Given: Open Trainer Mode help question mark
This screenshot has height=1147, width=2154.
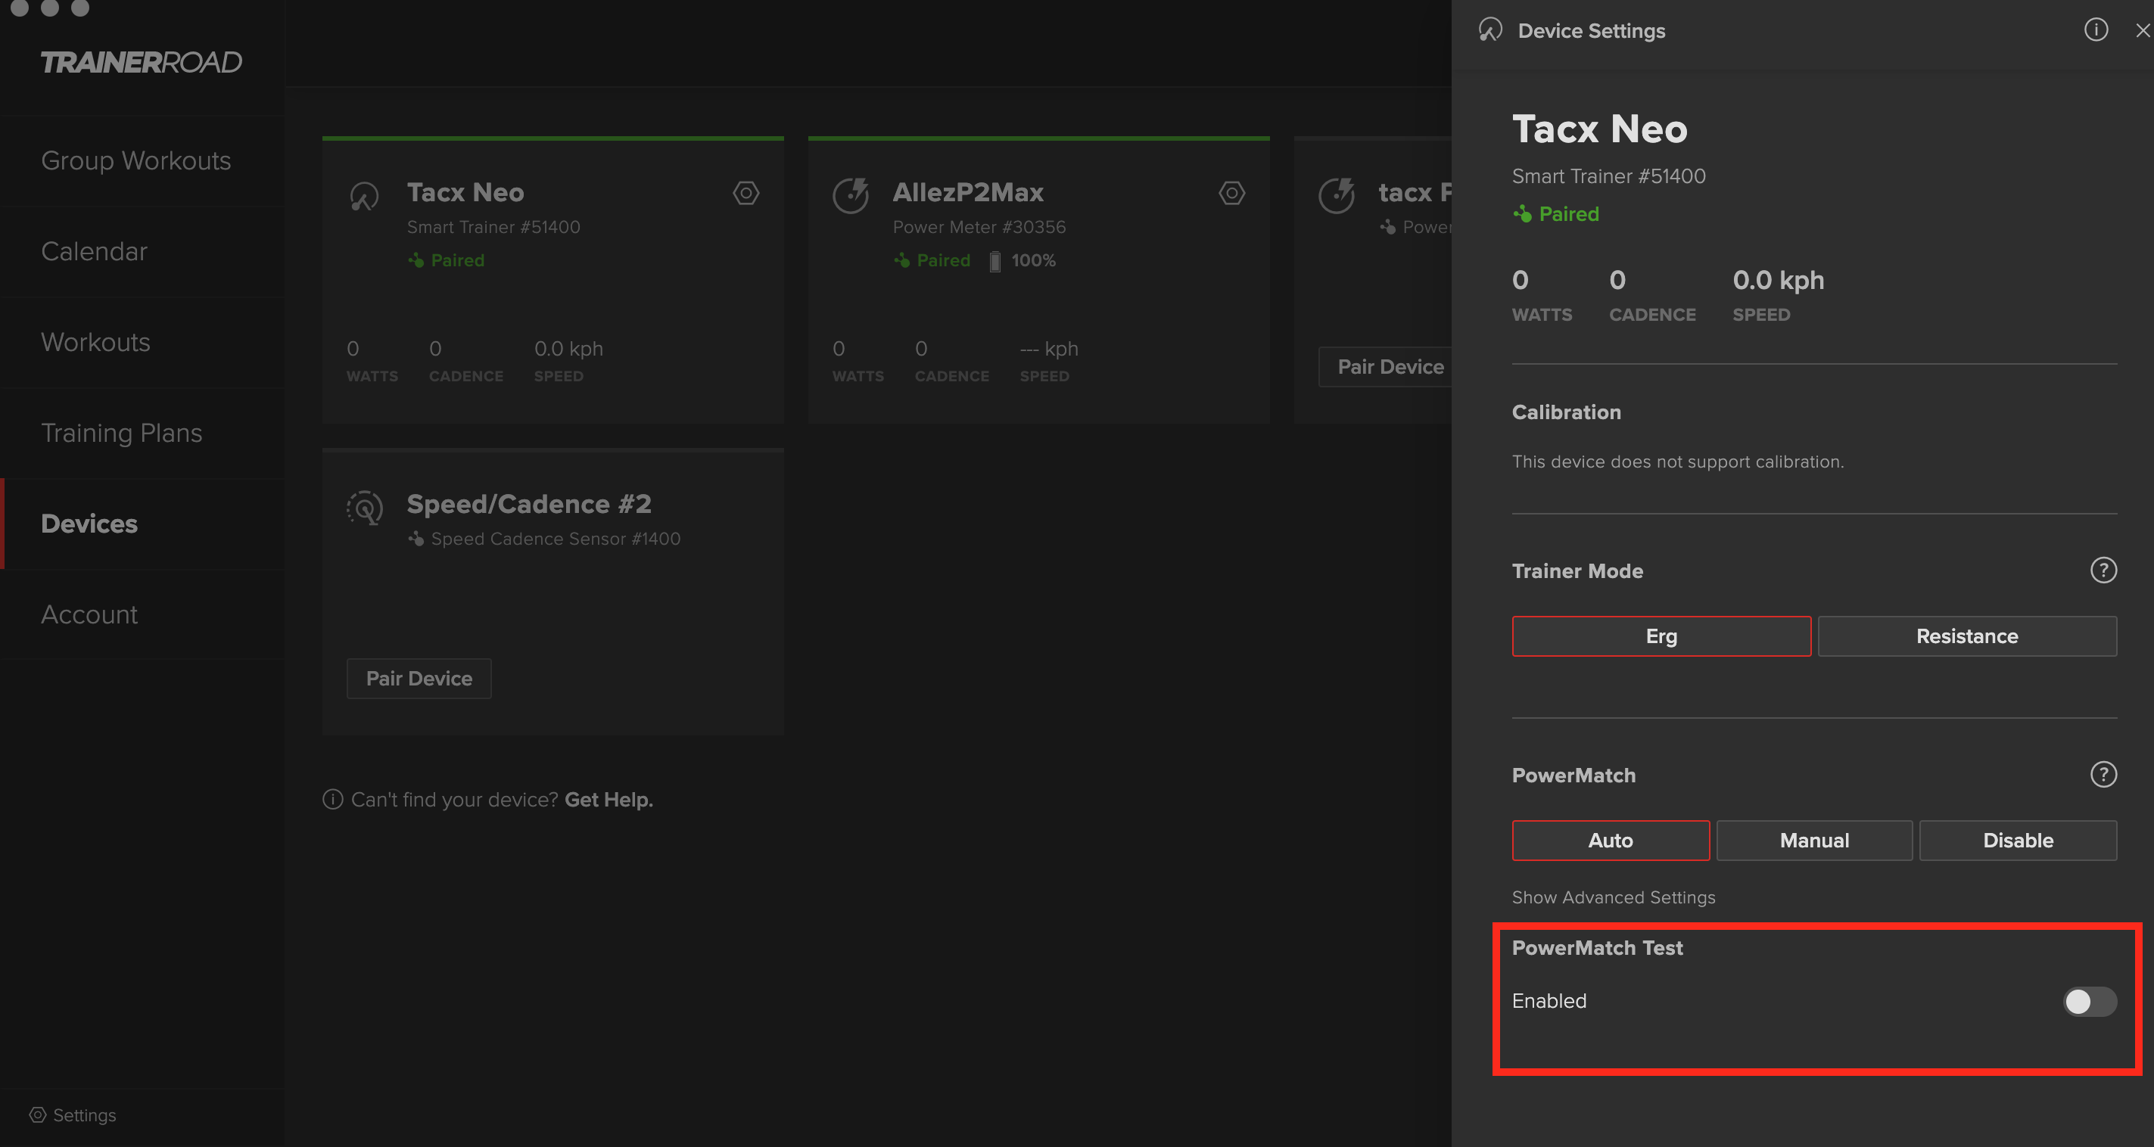Looking at the screenshot, I should tap(2103, 570).
